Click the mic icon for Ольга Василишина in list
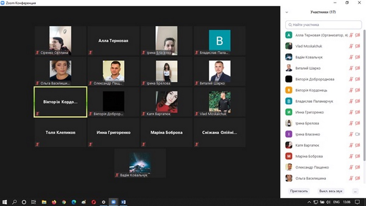This screenshot has height=206, width=366. tap(351, 178)
